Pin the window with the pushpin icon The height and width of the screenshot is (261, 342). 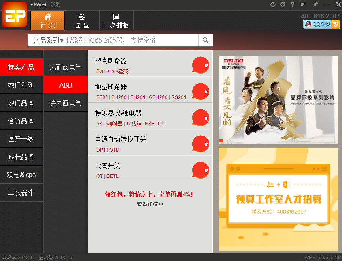coord(315,4)
